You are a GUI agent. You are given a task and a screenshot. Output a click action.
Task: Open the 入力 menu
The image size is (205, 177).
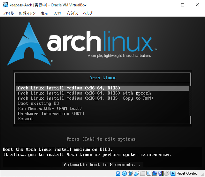coord(57,13)
